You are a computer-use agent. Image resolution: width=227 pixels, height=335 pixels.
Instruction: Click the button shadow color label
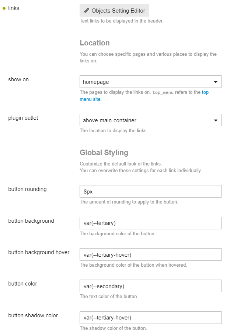pos(33,315)
